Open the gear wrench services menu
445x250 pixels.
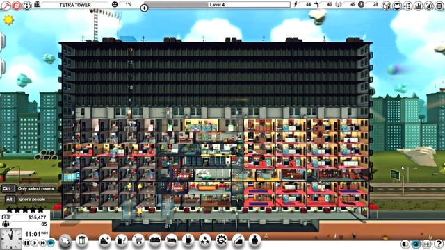(222, 240)
